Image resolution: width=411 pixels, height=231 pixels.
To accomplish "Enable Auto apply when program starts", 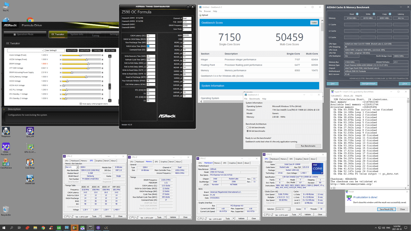I will 81,104.
